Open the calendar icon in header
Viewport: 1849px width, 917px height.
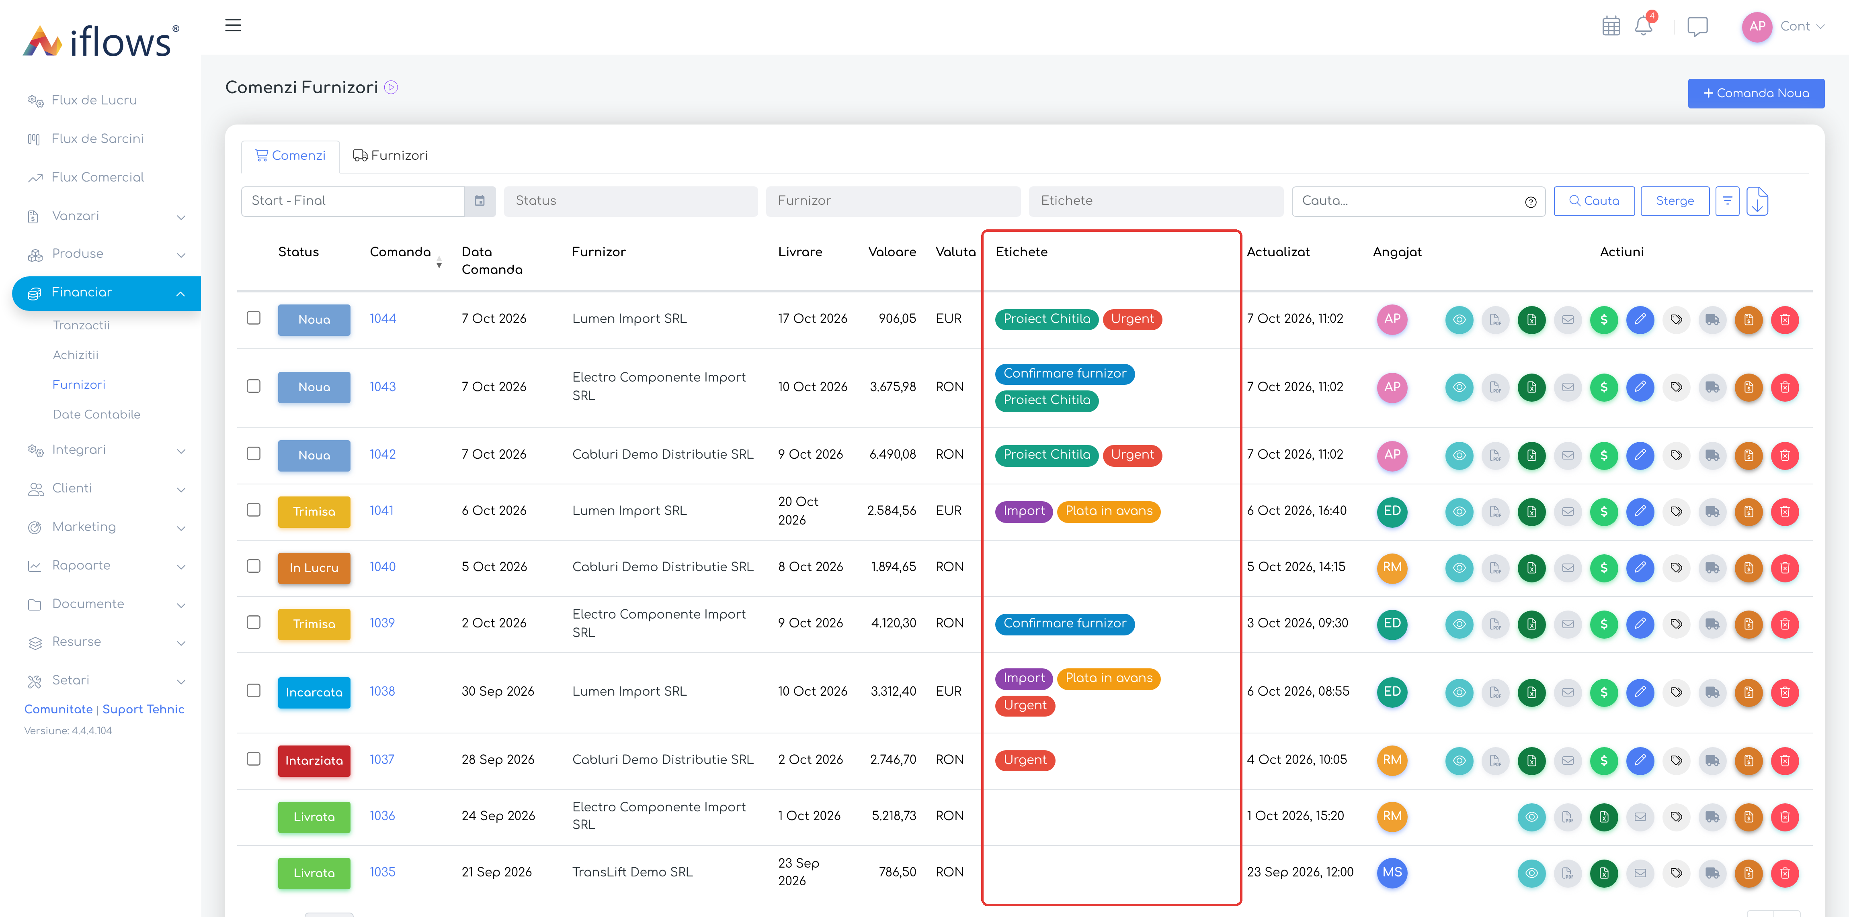pyautogui.click(x=1611, y=27)
